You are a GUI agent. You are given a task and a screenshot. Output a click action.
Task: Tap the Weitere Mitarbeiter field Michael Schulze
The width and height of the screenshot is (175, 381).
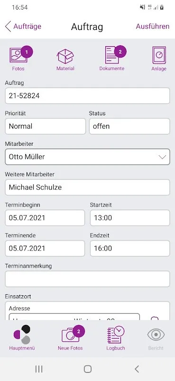pyautogui.click(x=87, y=187)
